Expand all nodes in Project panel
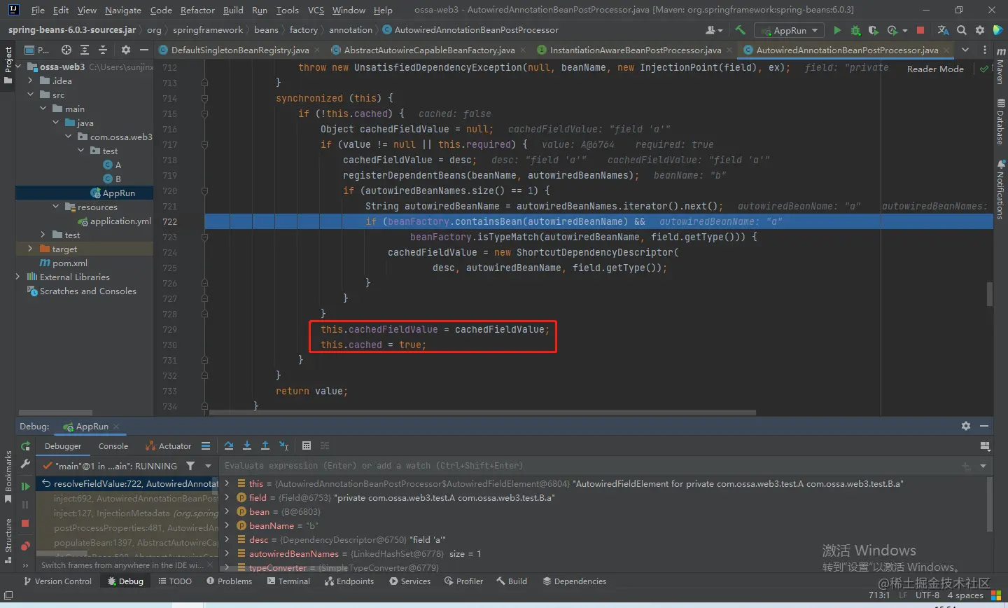Viewport: 1008px width, 608px height. click(x=85, y=50)
